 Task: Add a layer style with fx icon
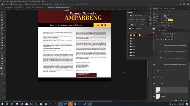point(173,101)
